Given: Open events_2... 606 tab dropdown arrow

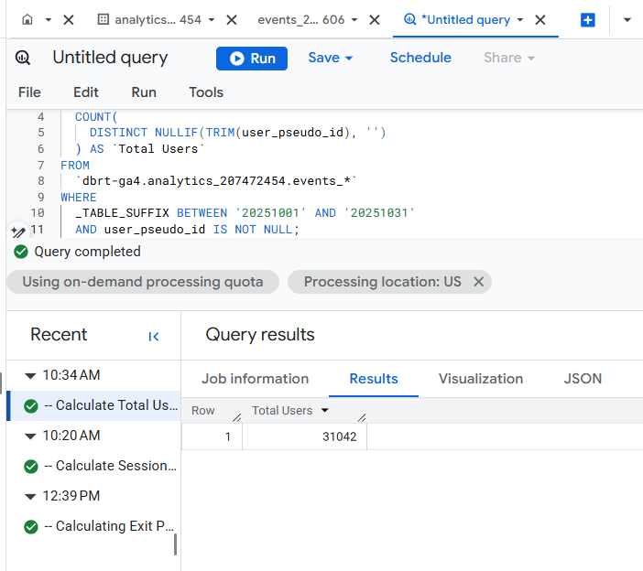Looking at the screenshot, I should pos(354,19).
